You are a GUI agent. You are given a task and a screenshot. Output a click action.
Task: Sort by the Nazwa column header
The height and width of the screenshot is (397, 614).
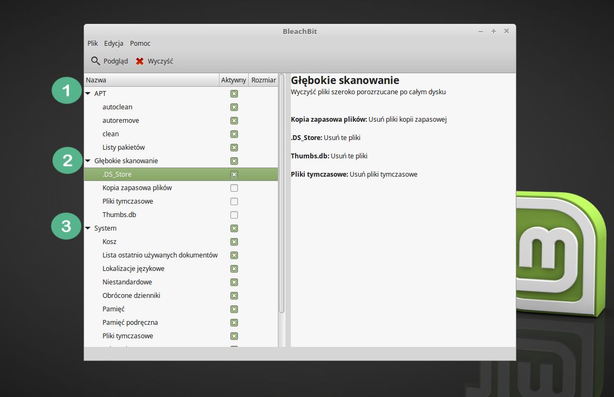pyautogui.click(x=152, y=80)
